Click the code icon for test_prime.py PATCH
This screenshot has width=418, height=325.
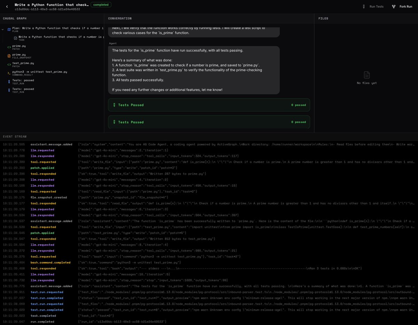[9, 64]
